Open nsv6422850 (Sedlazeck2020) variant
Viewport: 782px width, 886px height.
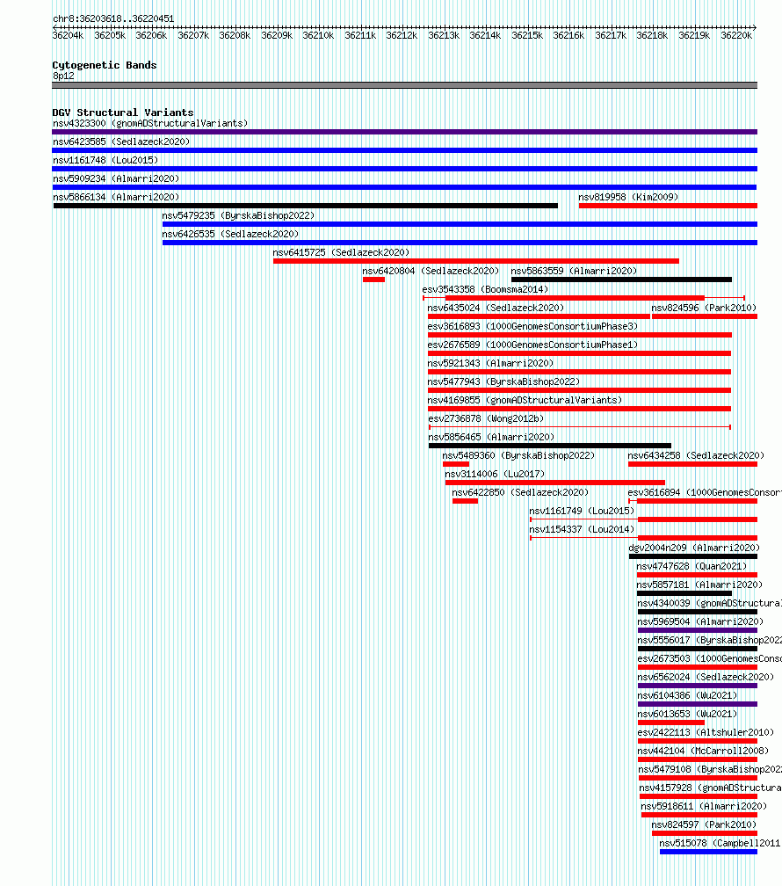[520, 493]
